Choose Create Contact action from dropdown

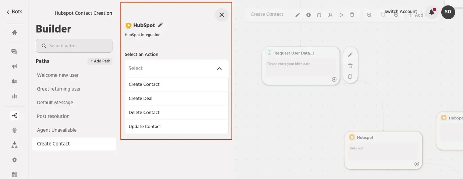[x=177, y=84]
